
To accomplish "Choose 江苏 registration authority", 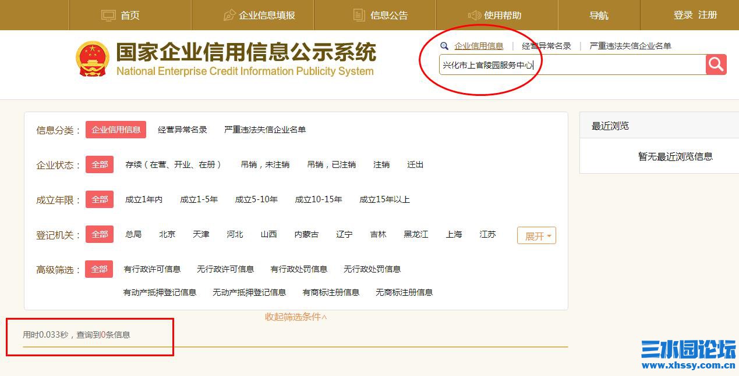I will [487, 234].
